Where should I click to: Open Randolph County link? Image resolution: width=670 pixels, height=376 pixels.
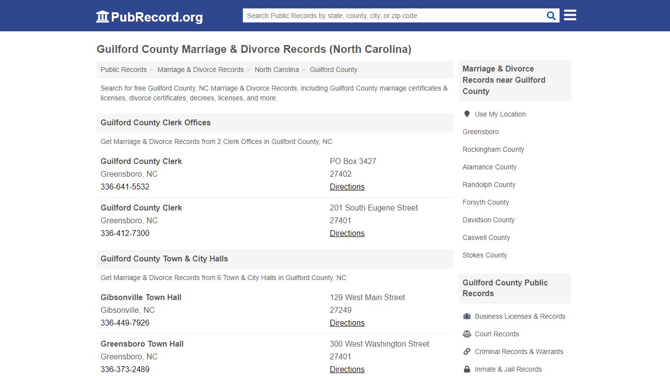tap(489, 185)
